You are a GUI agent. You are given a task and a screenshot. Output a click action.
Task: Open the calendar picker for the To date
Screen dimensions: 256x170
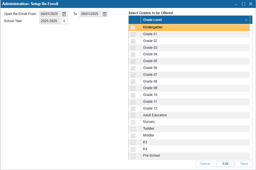tap(105, 14)
